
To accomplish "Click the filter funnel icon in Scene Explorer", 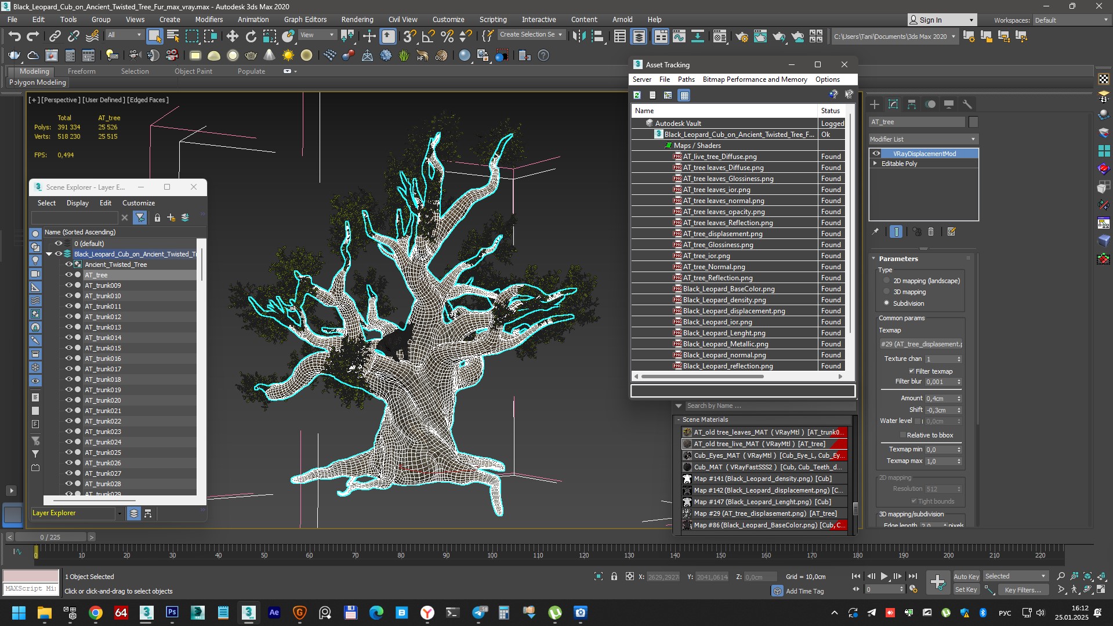I will tap(140, 218).
